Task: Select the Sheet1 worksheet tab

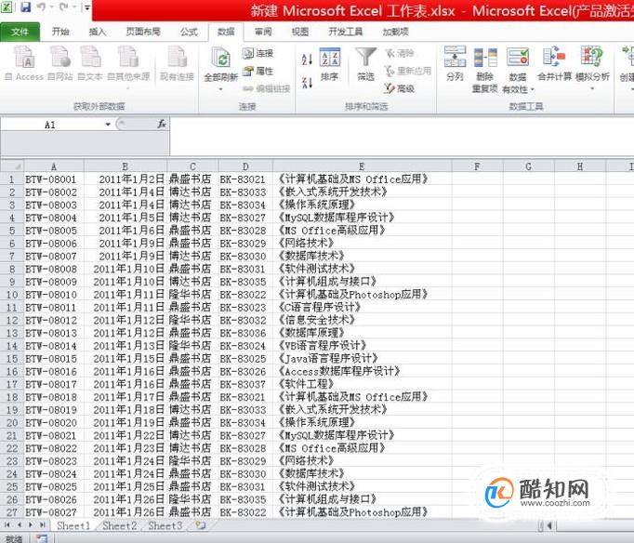Action: pyautogui.click(x=73, y=525)
